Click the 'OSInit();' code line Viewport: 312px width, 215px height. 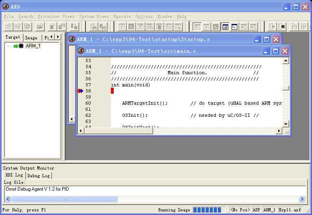[135, 115]
